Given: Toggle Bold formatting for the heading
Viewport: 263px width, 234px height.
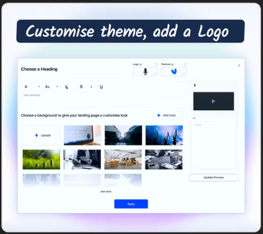Looking at the screenshot, I should [x=81, y=87].
